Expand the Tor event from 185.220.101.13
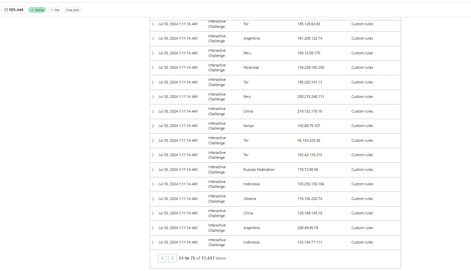471x271 pixels. [x=153, y=82]
